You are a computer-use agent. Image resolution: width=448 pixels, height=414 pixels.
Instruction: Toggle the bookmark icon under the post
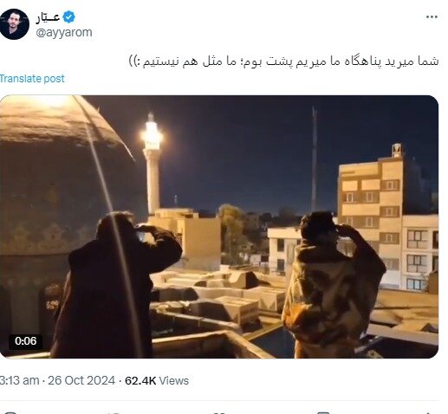pos(323,412)
